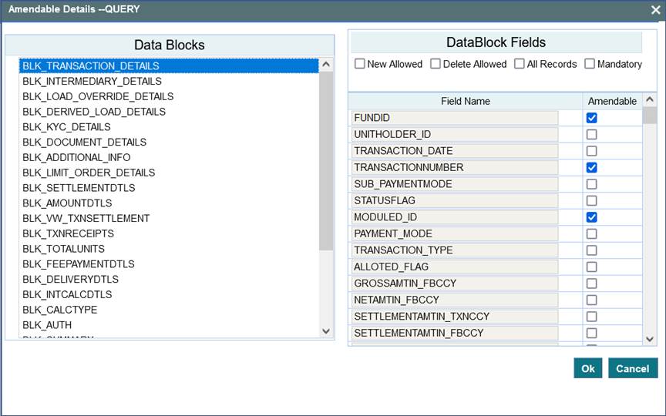
Task: Click Data Blocks list scrollbar thumb
Action: 326,161
